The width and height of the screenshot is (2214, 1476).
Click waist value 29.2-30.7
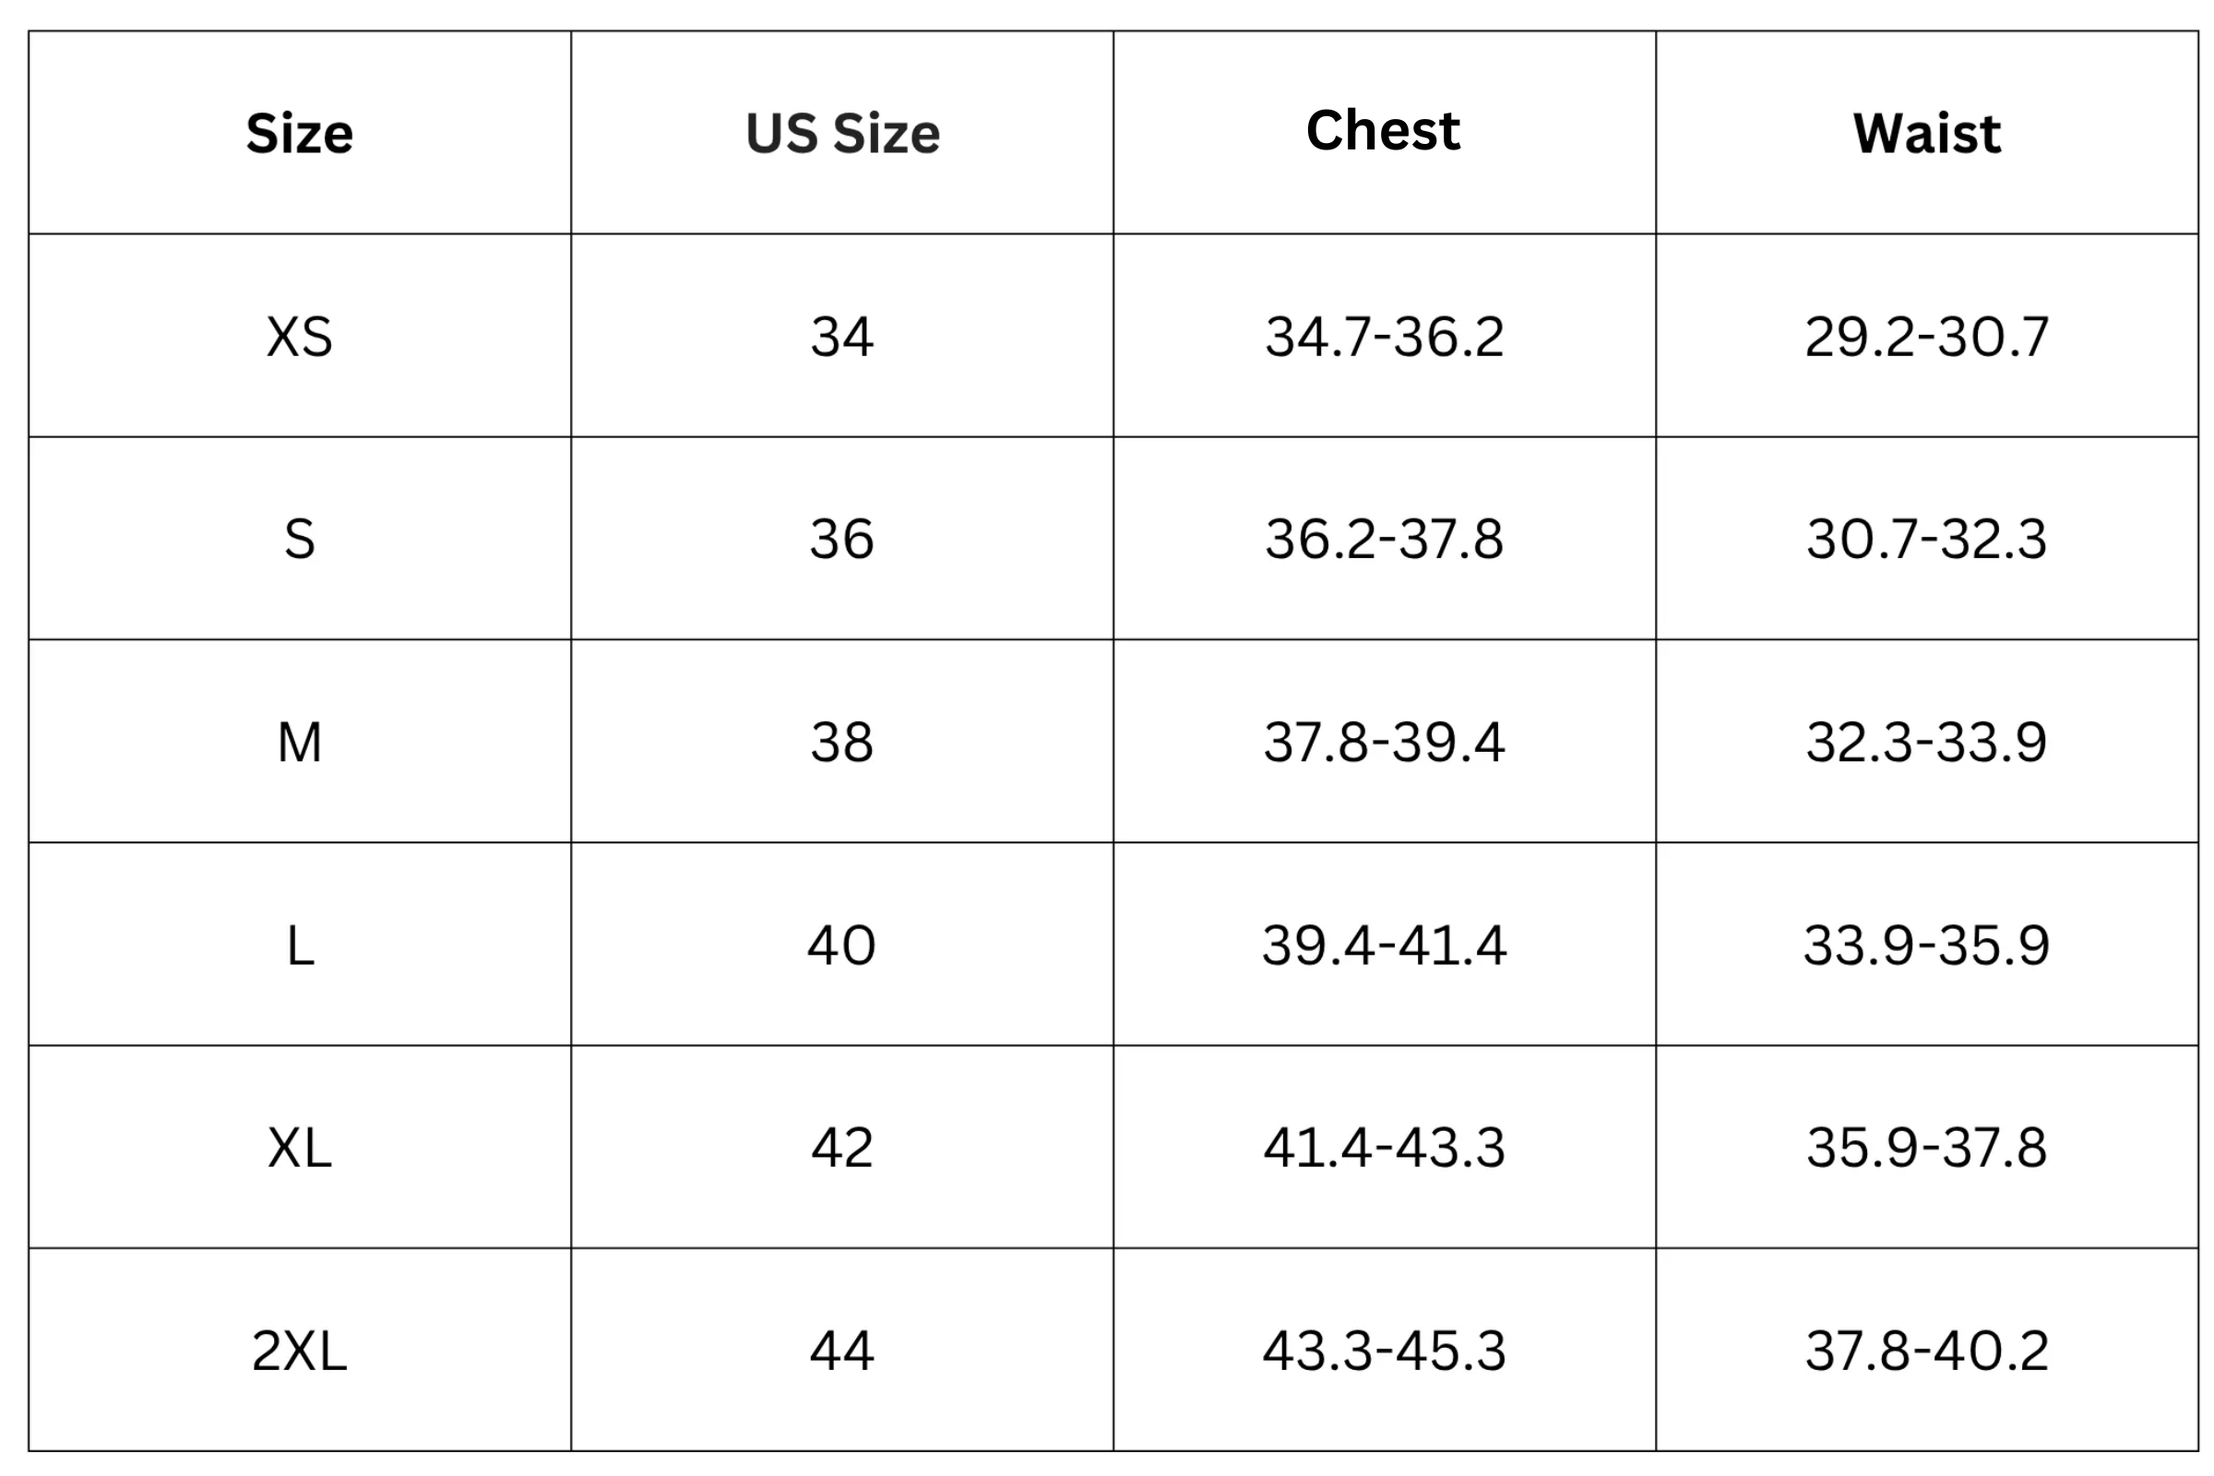(1927, 337)
